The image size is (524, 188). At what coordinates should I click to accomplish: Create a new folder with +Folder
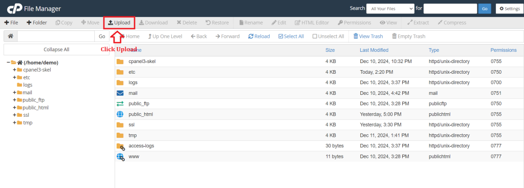tap(37, 23)
